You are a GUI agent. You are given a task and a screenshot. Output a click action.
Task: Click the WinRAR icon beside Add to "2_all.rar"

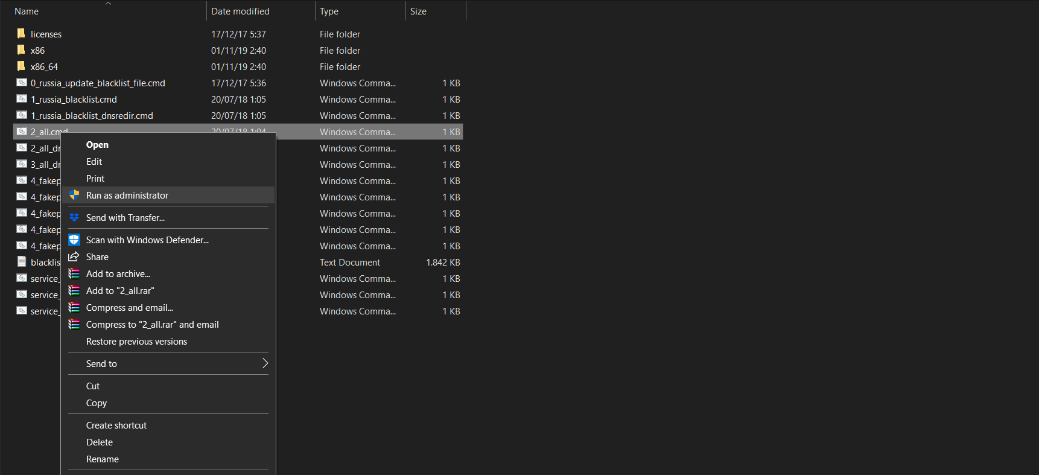pyautogui.click(x=74, y=290)
